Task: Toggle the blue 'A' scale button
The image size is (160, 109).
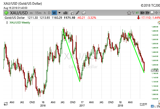Action: coord(152,106)
